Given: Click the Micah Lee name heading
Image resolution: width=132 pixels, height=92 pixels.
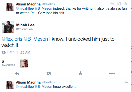Looking at the screenshot, I should [x=25, y=25].
